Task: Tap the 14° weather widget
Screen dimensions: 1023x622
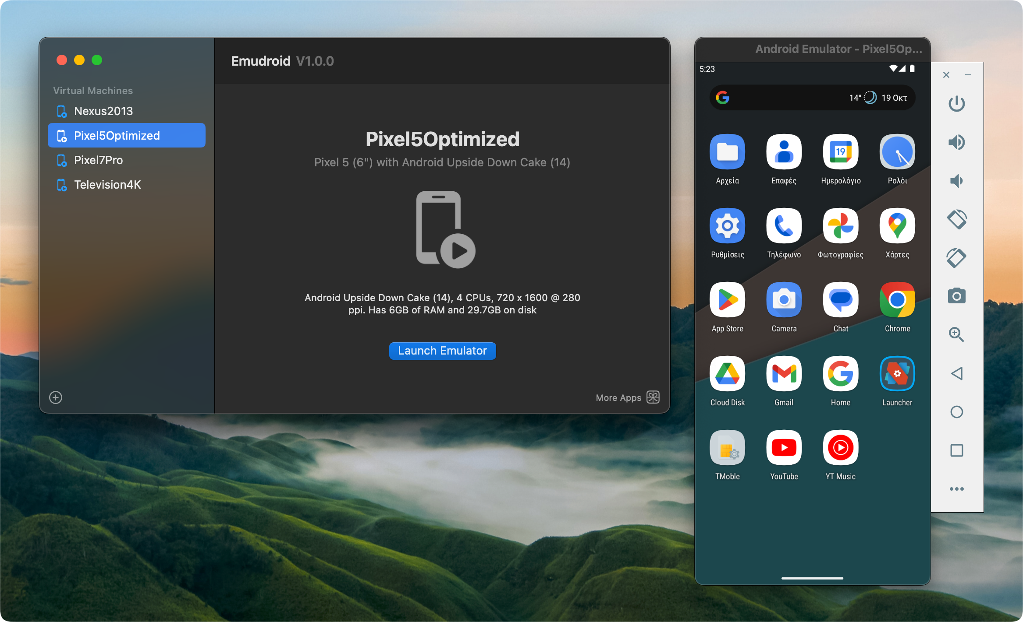Action: point(863,98)
